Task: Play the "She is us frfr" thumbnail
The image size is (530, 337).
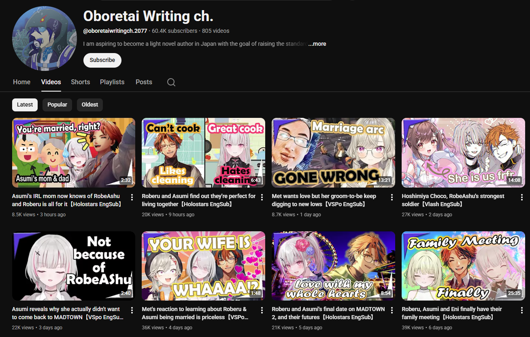Action: [464, 153]
